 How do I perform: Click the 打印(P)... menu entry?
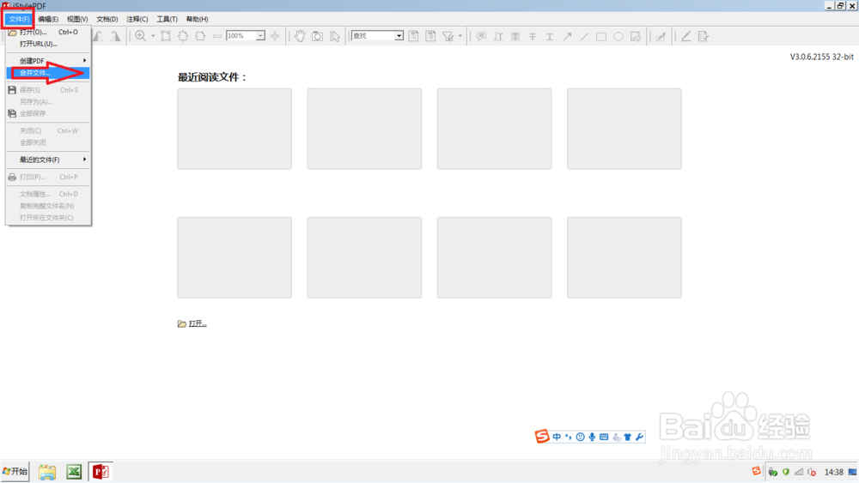tap(47, 177)
